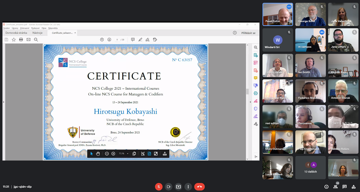Open the Podepsat menu in Acrobat
Viewport: 360px width, 192px height.
click(36, 28)
